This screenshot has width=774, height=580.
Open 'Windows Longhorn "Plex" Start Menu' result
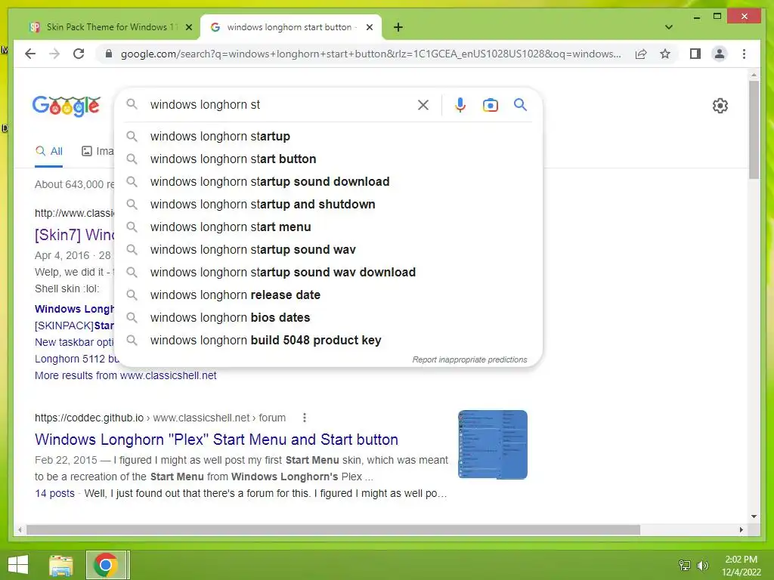coord(216,439)
